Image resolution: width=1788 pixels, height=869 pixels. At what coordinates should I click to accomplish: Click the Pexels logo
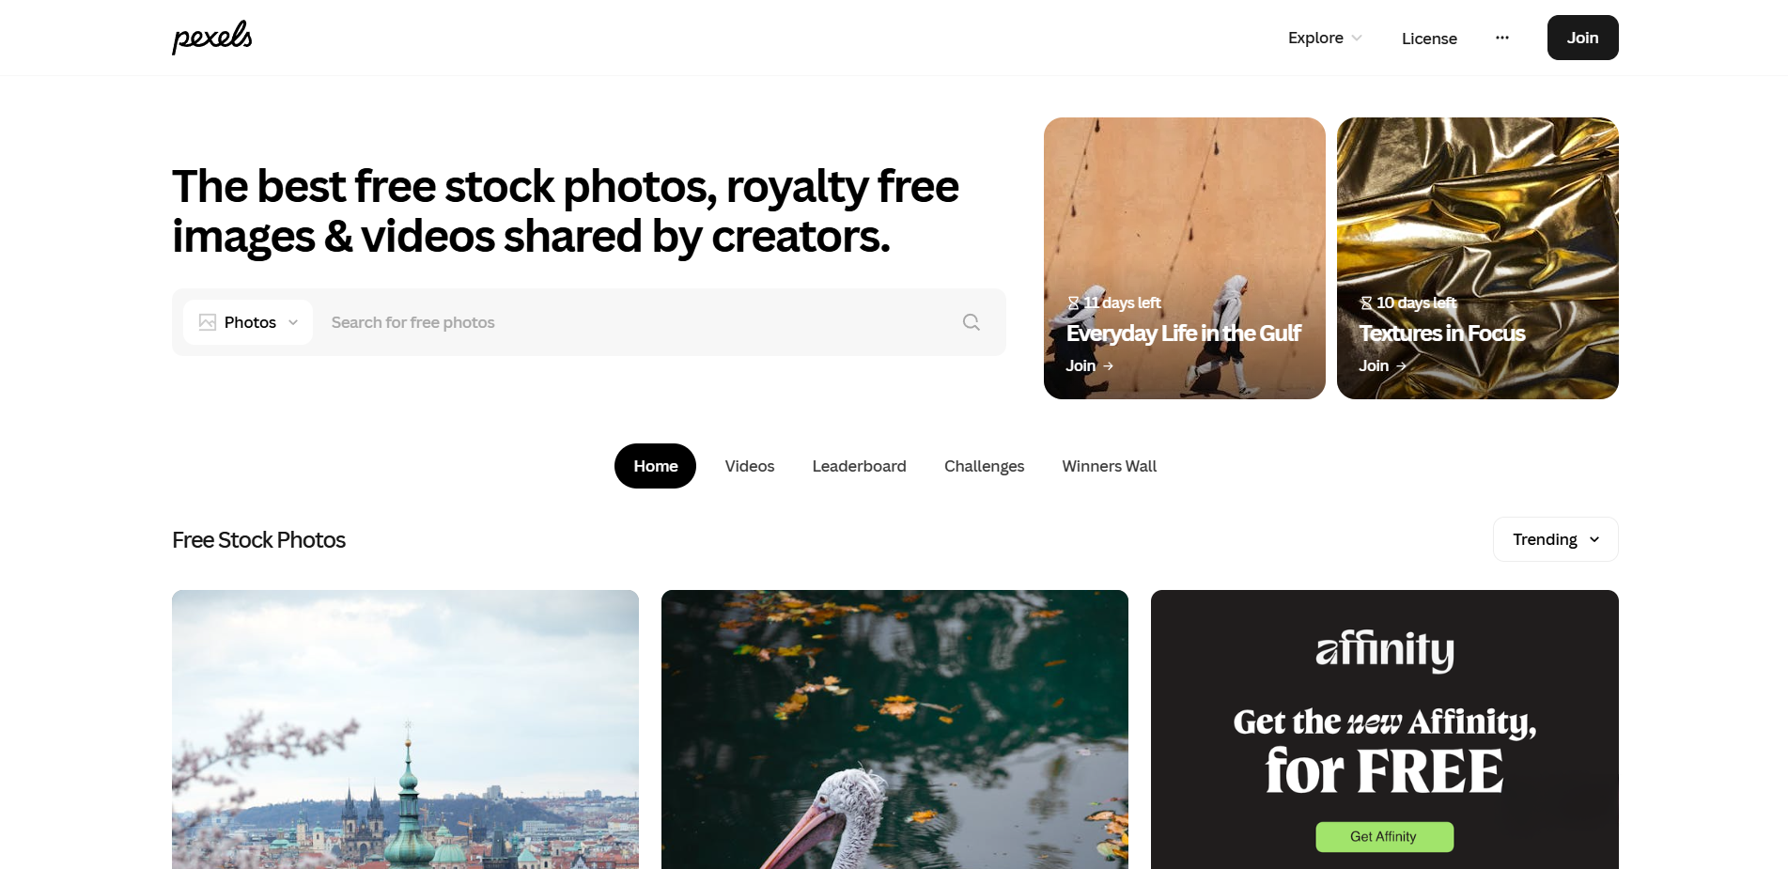click(212, 38)
